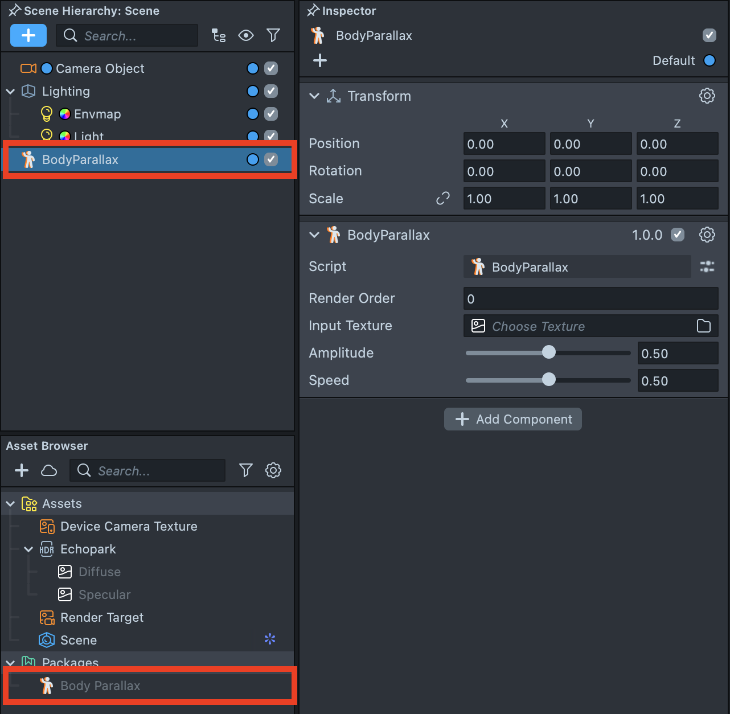Collapse the Lighting group in hierarchy
730x714 pixels.
10,91
